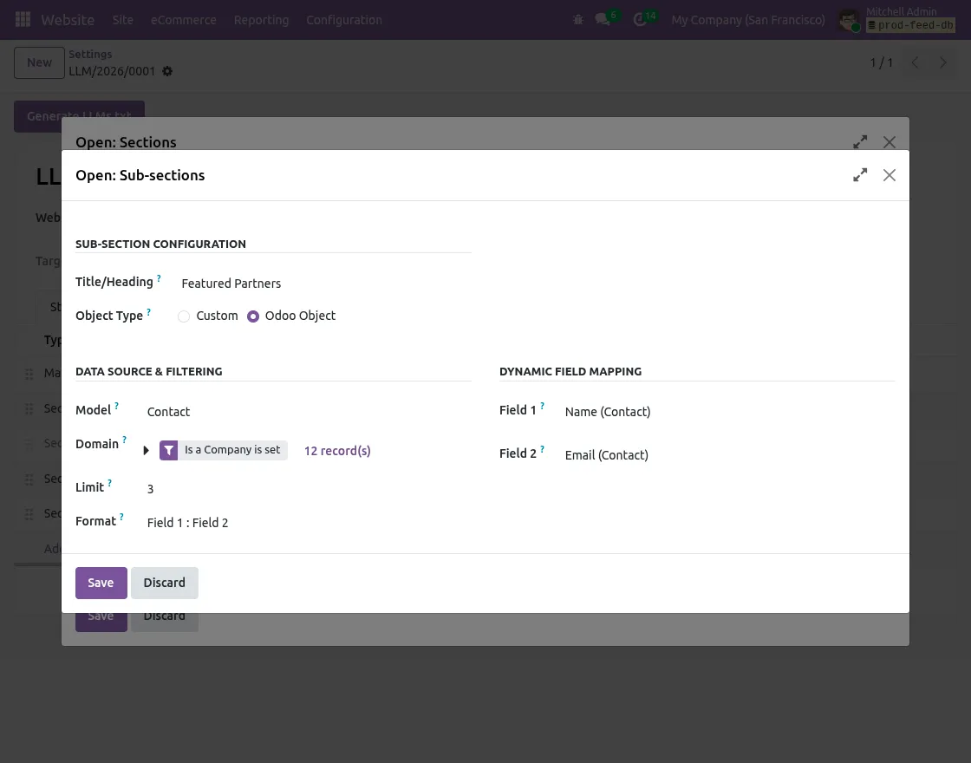Open the 12 record(s) link

point(337,451)
